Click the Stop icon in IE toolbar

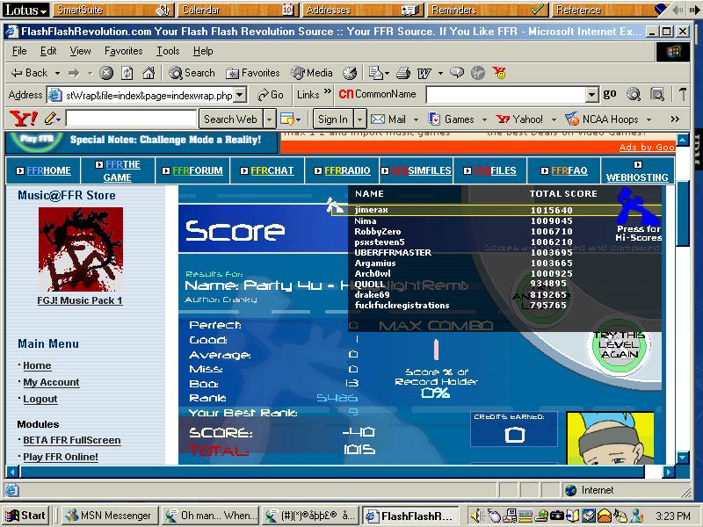coord(106,73)
